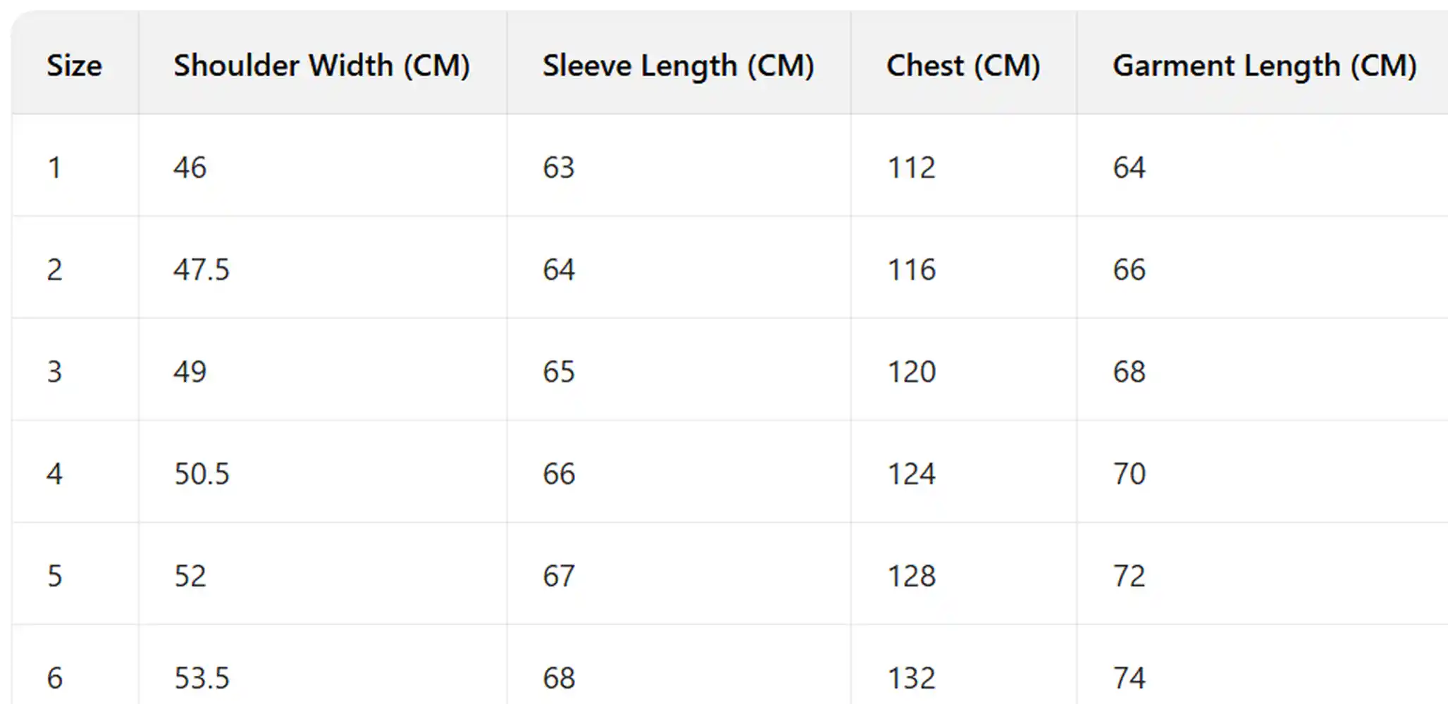The image size is (1448, 704).
Task: Click chest value 124
Action: click(x=911, y=474)
